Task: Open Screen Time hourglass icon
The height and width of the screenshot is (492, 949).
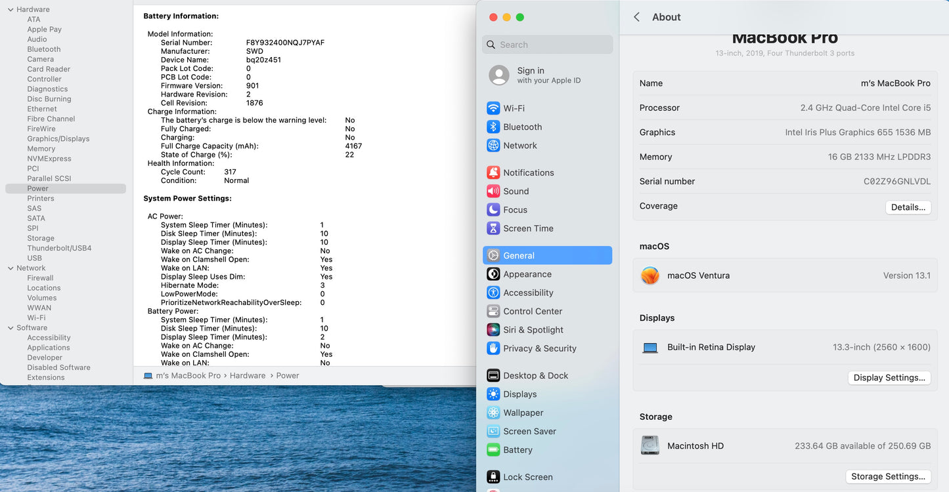Action: tap(493, 228)
